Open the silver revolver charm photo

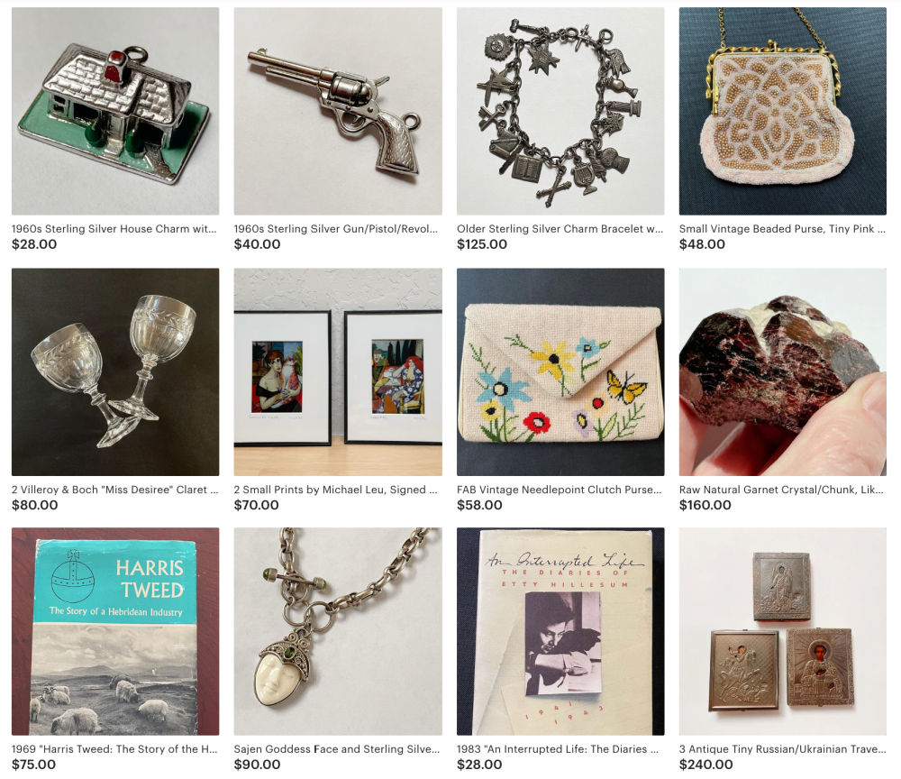coord(338,111)
